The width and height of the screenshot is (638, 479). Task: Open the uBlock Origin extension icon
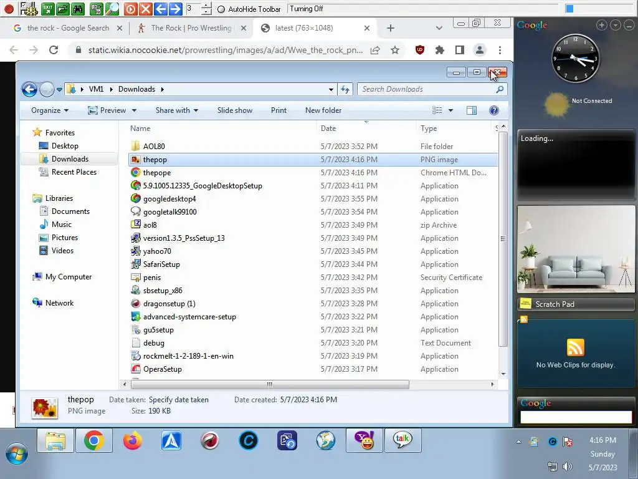pos(419,50)
